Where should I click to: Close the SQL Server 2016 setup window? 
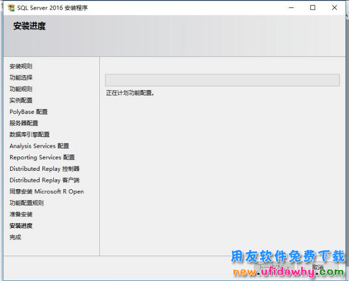pos(334,8)
